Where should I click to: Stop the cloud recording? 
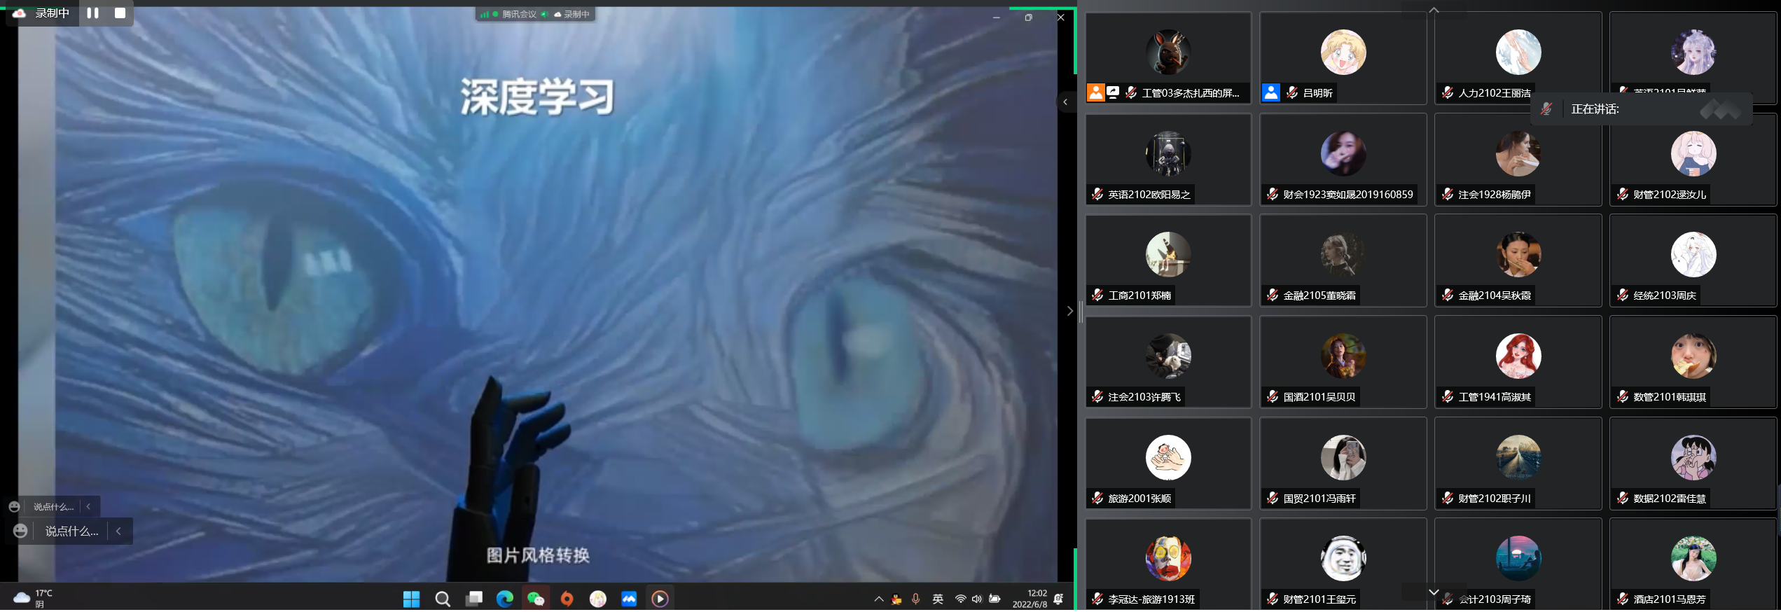pyautogui.click(x=120, y=13)
